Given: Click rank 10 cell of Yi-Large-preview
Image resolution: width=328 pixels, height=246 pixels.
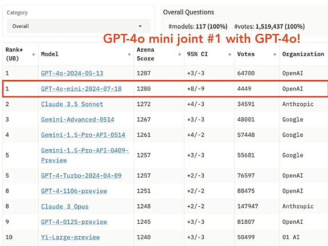Looking at the screenshot, I should [9, 237].
